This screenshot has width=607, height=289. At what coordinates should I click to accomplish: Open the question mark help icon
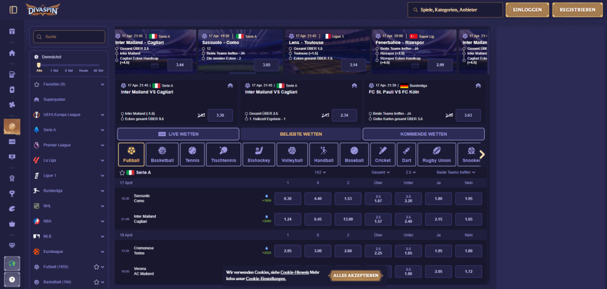[x=12, y=280]
